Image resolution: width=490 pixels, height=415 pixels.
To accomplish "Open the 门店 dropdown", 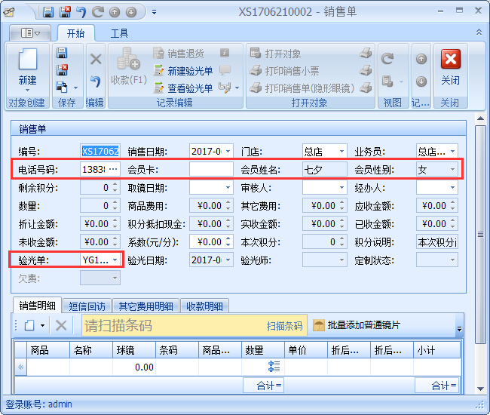I will tap(341, 152).
